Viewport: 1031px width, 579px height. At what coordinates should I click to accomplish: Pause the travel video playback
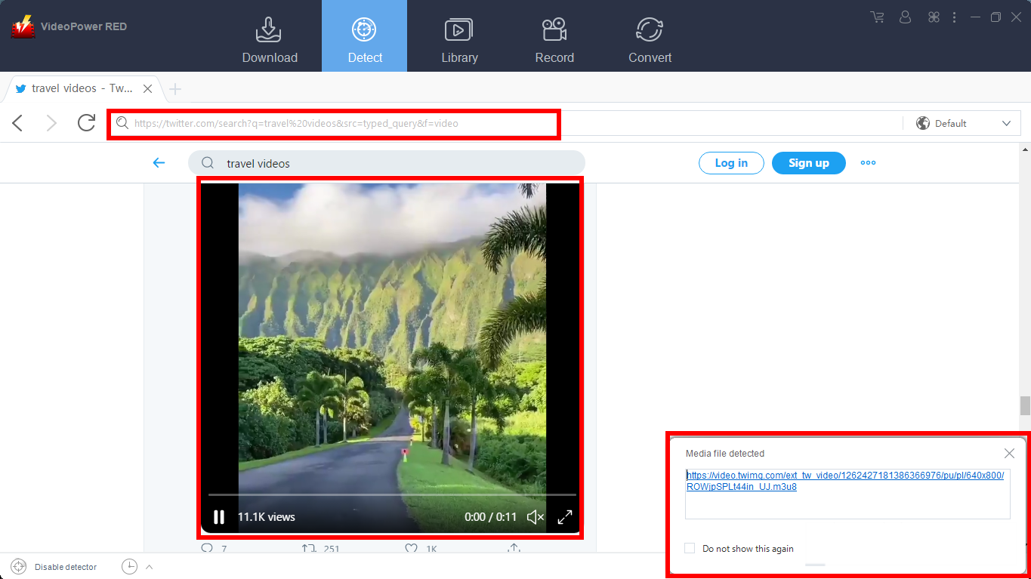pos(219,516)
